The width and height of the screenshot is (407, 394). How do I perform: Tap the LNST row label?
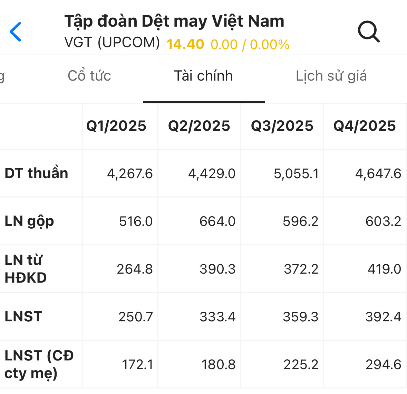23,317
